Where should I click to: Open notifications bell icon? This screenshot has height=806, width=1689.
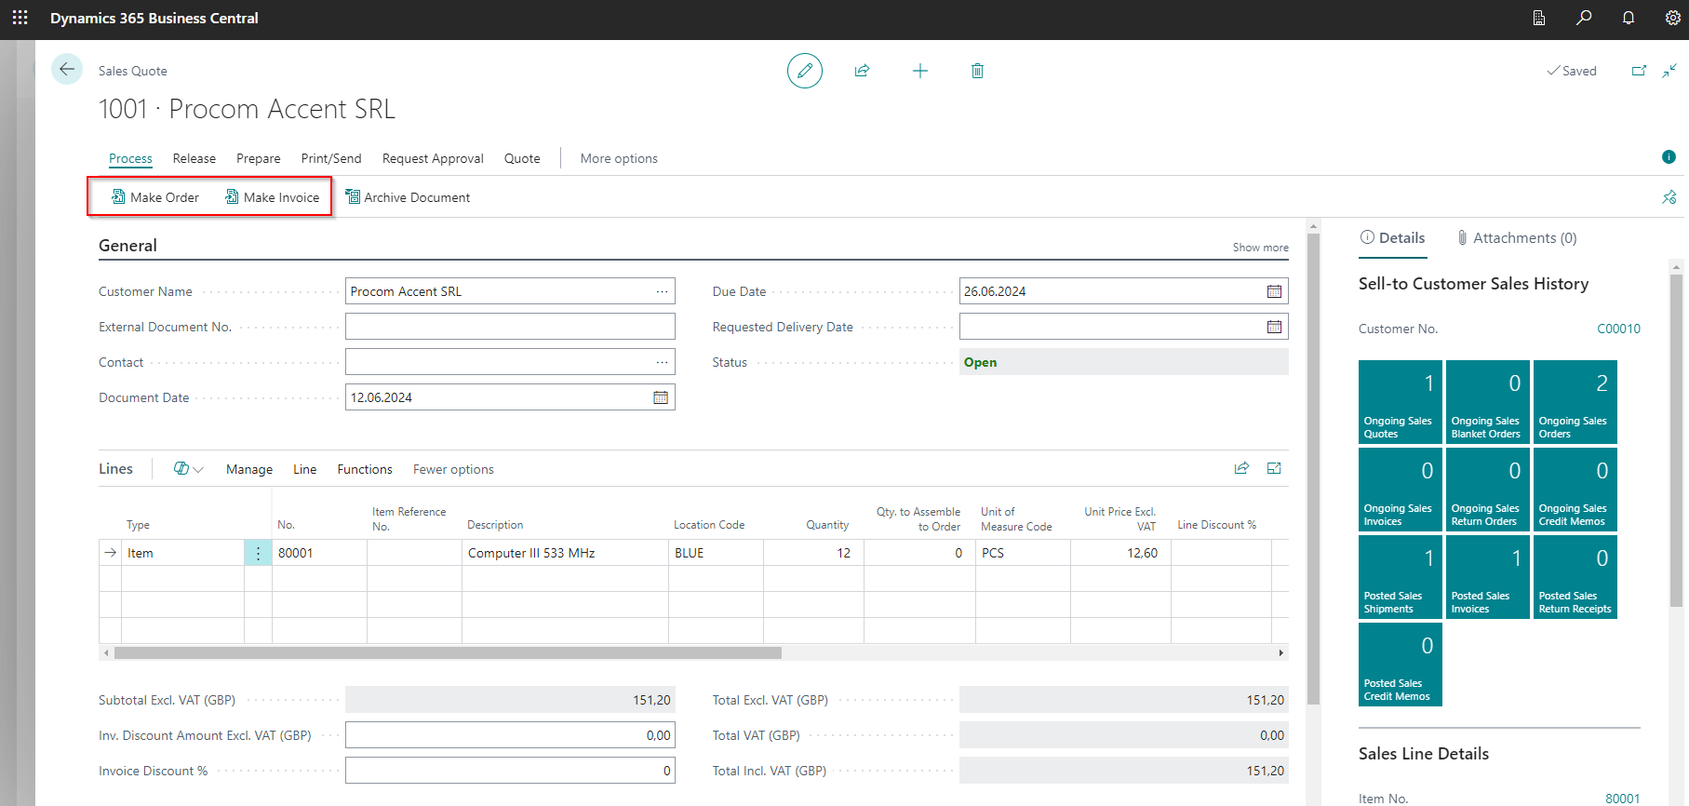pos(1629,18)
